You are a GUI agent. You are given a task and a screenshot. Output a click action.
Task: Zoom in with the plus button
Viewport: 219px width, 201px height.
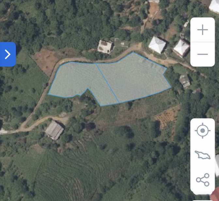[203, 30]
